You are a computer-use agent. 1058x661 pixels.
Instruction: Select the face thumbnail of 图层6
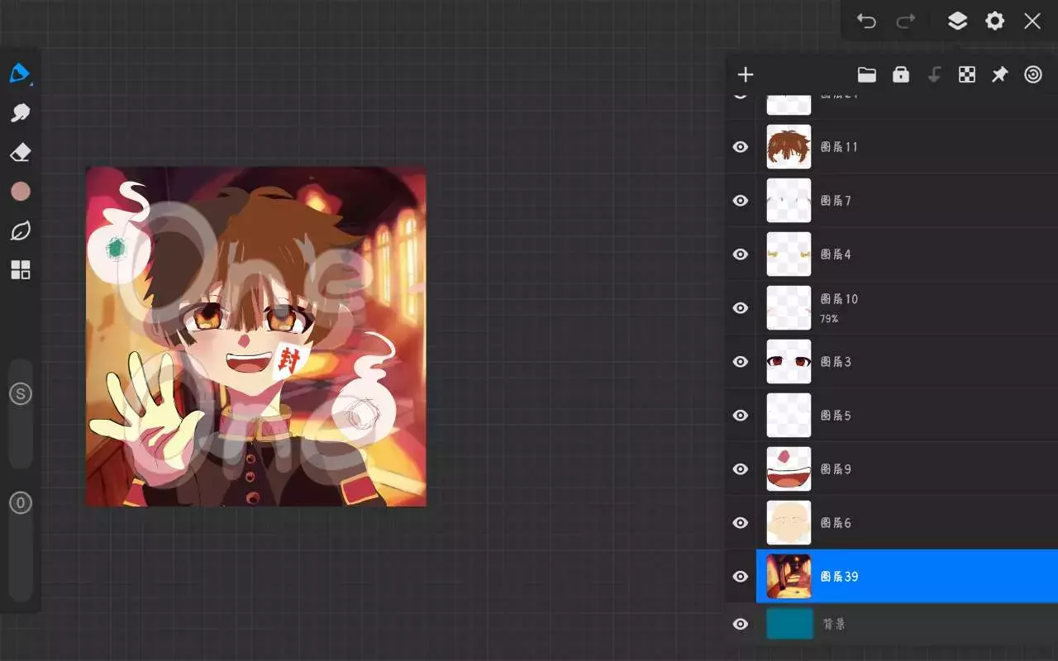tap(789, 523)
